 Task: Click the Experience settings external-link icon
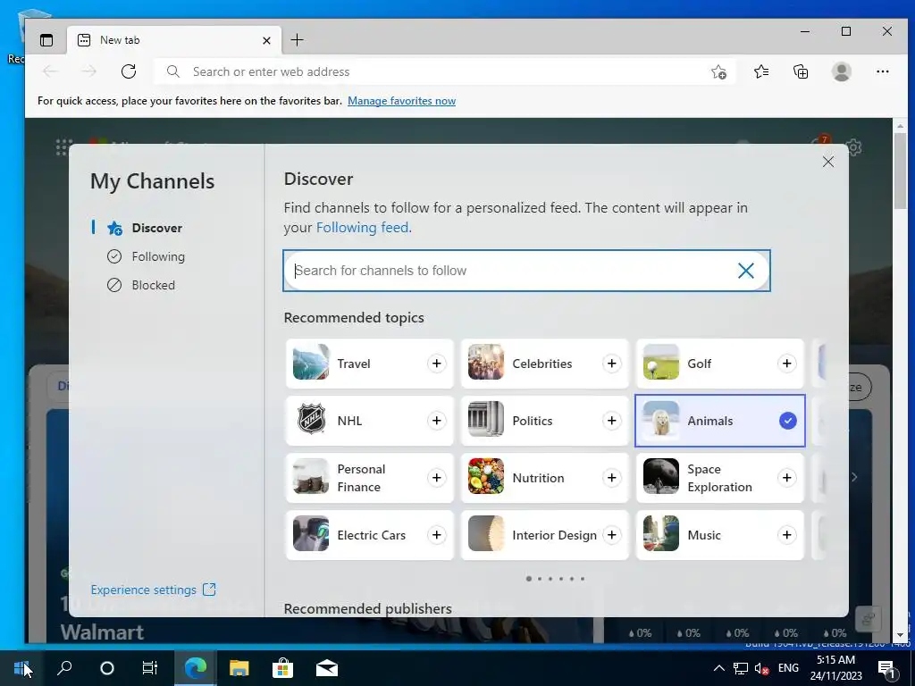tap(209, 590)
